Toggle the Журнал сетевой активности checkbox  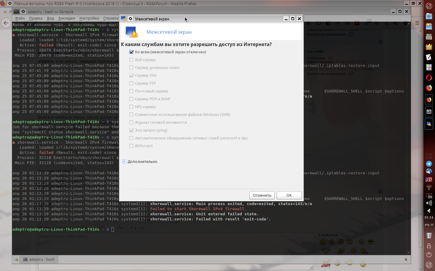click(131, 122)
